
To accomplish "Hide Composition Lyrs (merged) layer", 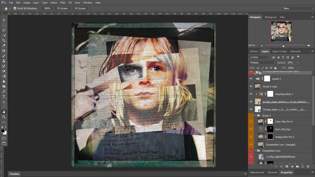I will (x=251, y=144).
